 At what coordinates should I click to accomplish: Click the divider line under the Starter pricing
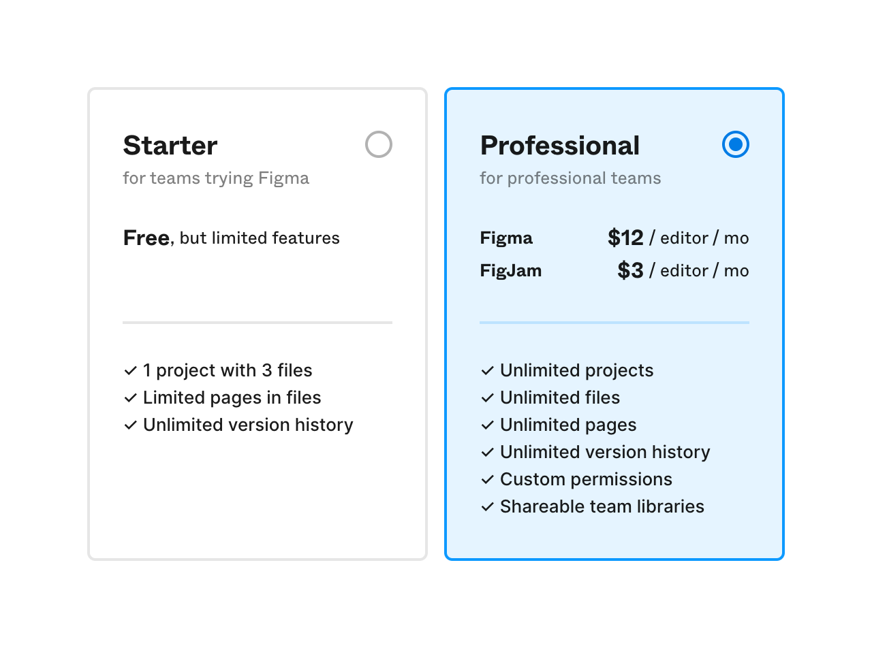click(x=258, y=323)
